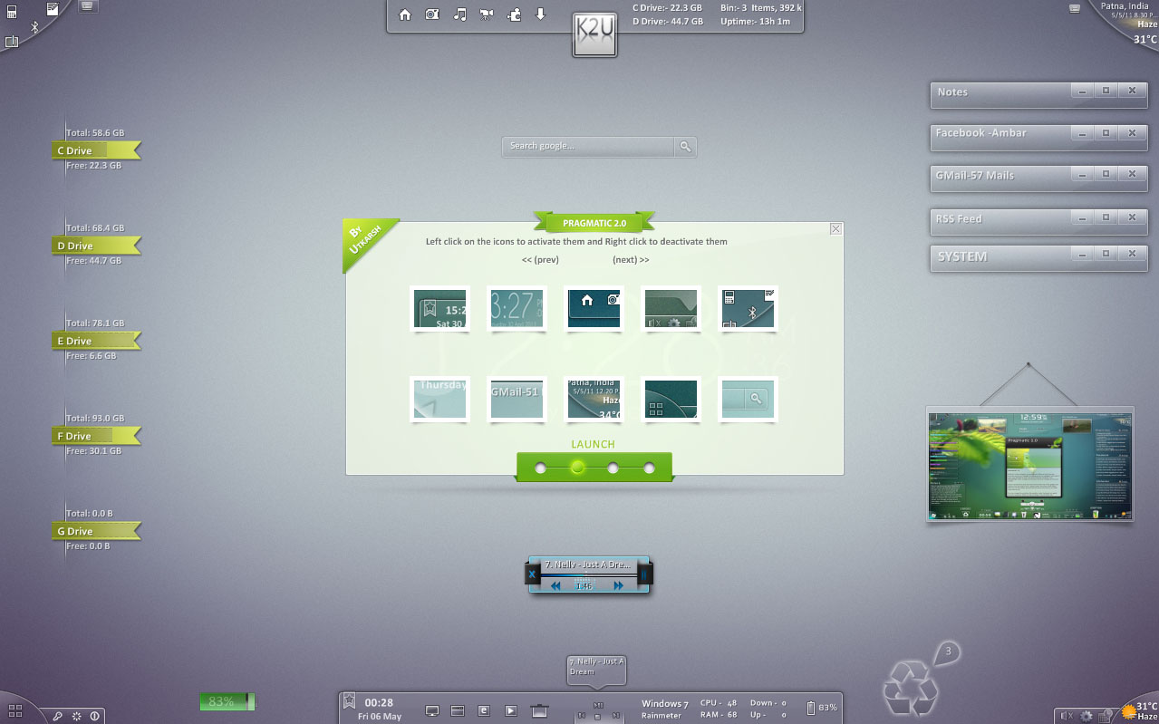Click the E Drive ribbon

[x=96, y=341]
